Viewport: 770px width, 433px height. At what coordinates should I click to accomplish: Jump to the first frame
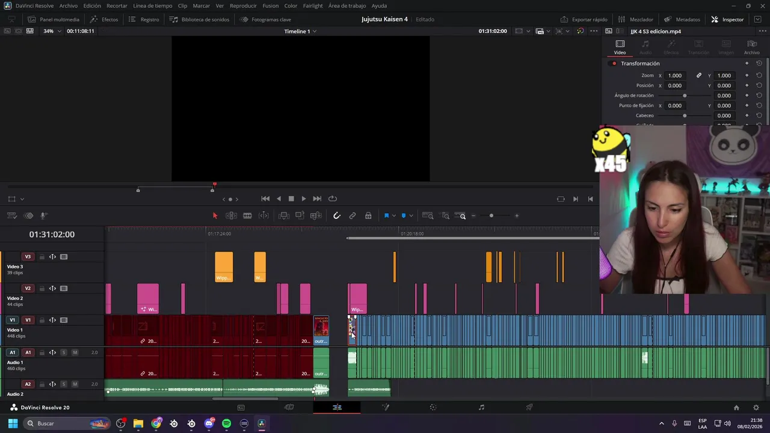pos(265,199)
